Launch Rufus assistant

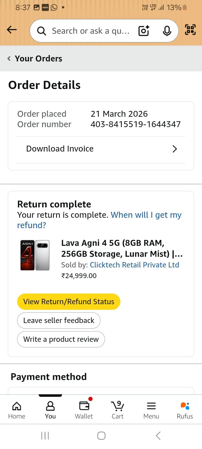pos(185,410)
